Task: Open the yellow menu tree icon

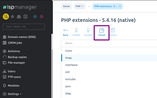Action: pos(6,17)
